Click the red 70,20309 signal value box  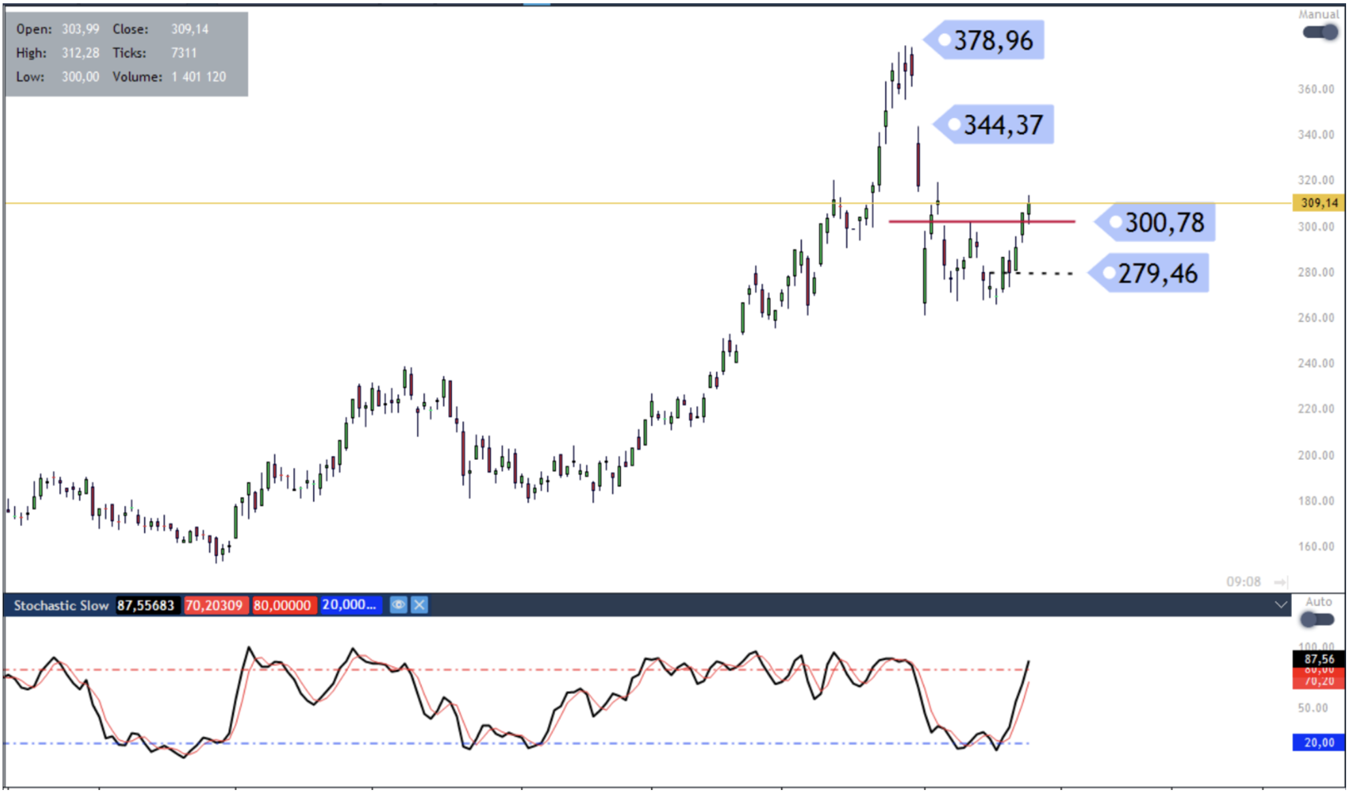point(214,605)
